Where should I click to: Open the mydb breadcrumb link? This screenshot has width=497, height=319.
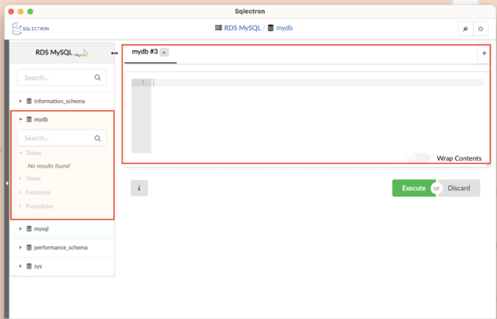tap(284, 28)
